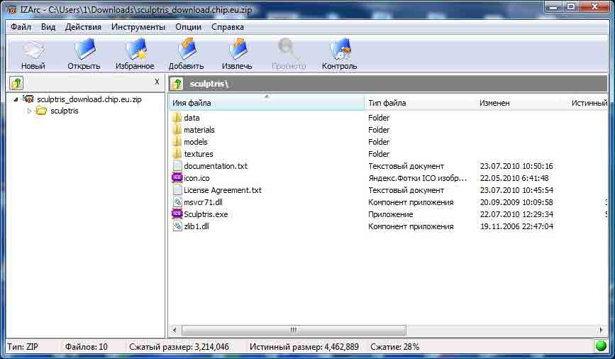Screen dimensions: 615x359
Task: Click Тип: ZIP in status bar
Action: coord(23,347)
